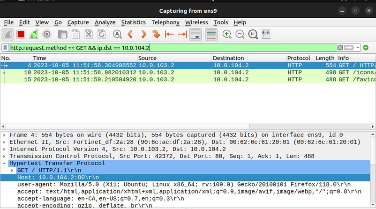Image resolution: width=376 pixels, height=209 pixels.
Task: Select the accept-language header line
Action: (185, 199)
